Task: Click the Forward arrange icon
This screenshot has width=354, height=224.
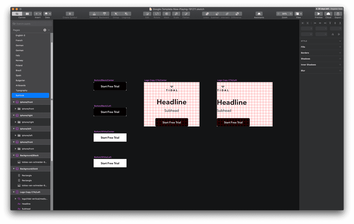Action: [x=94, y=14]
